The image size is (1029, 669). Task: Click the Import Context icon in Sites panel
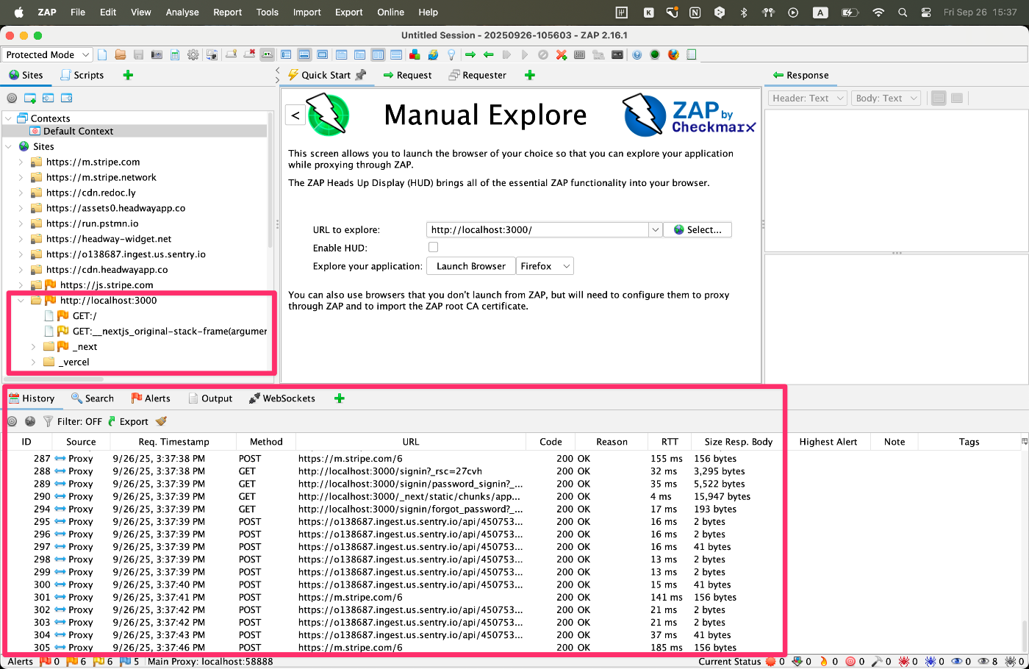click(x=48, y=98)
